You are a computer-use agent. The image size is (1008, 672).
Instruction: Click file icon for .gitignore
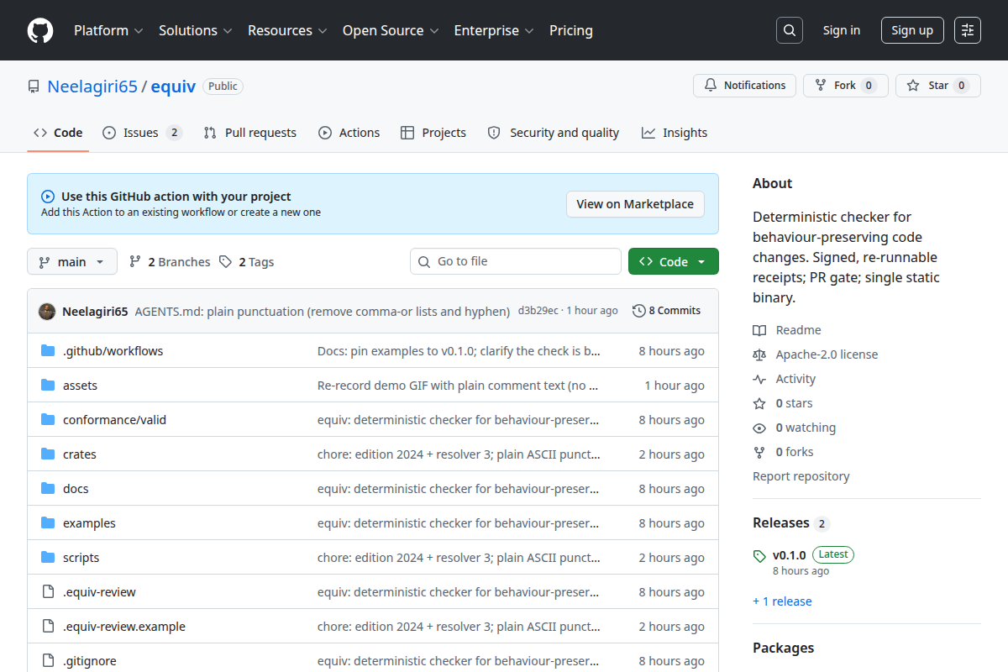coord(48,661)
